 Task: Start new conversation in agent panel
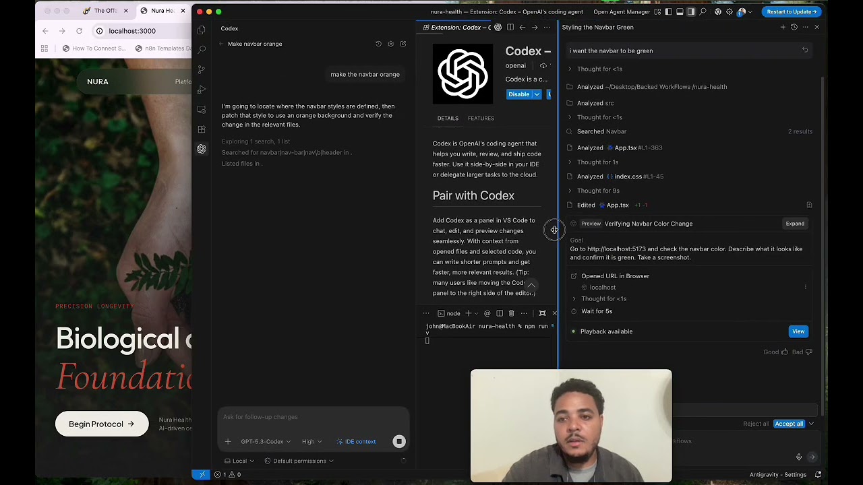point(783,28)
